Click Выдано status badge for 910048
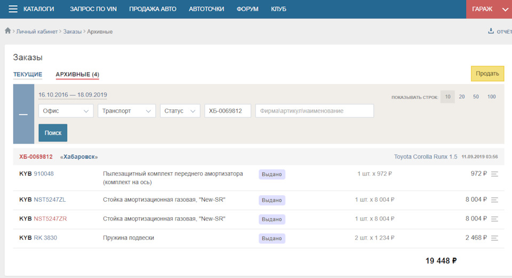Image resolution: width=512 pixels, height=278 pixels. 271,174
